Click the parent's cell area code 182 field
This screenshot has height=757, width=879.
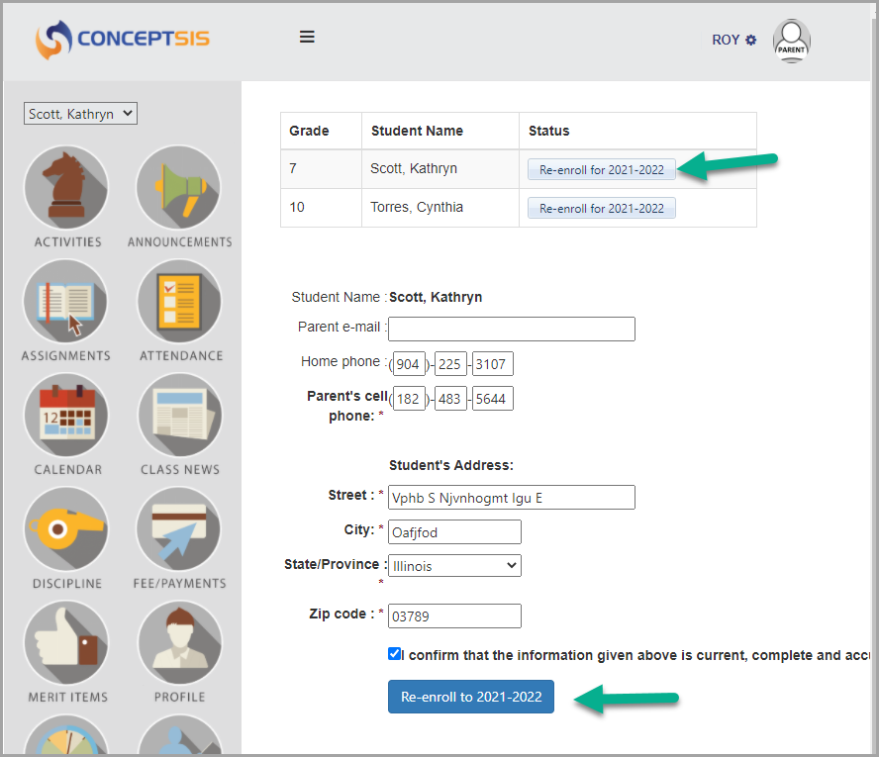click(409, 399)
